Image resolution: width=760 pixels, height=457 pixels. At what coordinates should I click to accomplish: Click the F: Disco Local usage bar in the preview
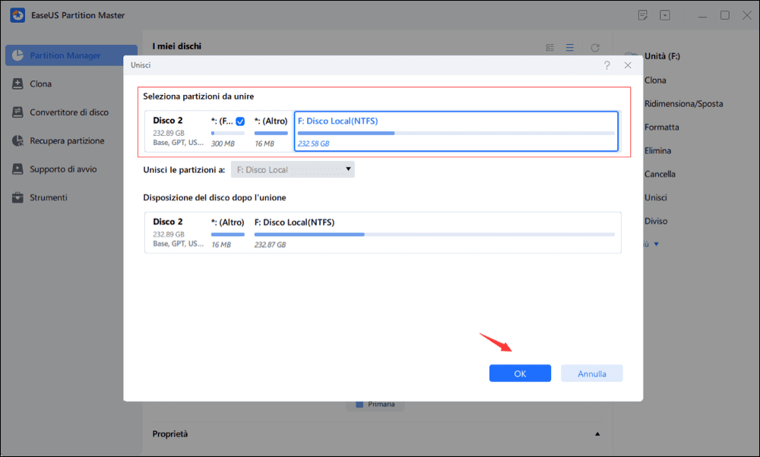434,235
